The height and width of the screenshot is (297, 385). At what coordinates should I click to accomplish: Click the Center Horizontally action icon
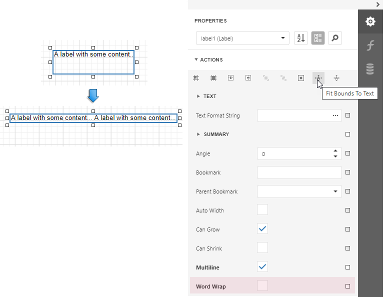(230, 78)
